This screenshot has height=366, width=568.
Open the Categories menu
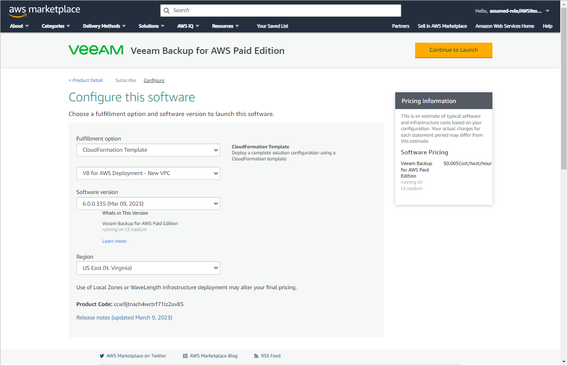56,26
